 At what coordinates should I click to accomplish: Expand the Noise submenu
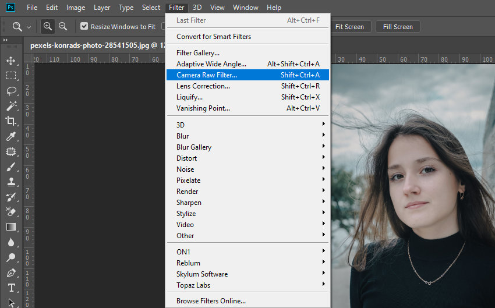248,169
